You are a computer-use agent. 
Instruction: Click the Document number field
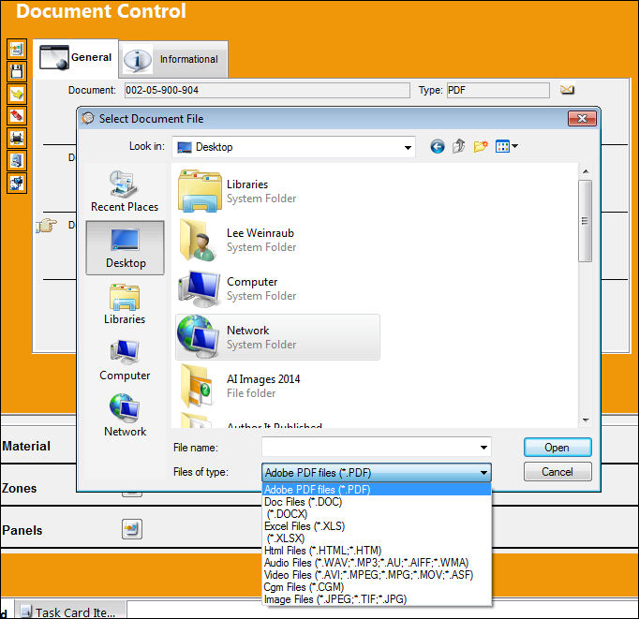click(267, 91)
